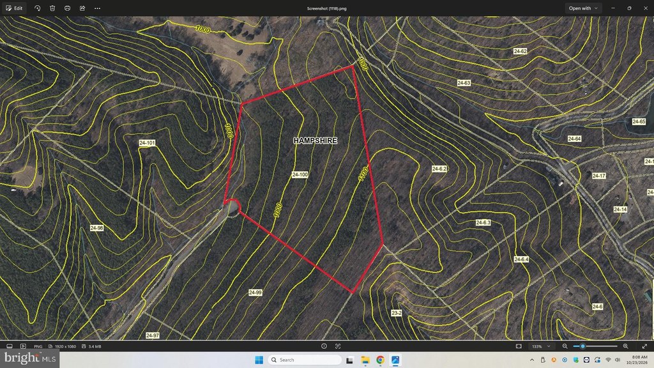Click the Screenshot (1118).png window title
Viewport: 654px width, 368px height.
(326, 8)
